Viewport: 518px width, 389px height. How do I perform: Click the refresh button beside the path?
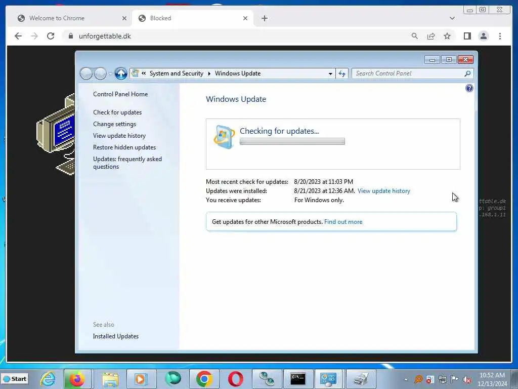(x=342, y=74)
